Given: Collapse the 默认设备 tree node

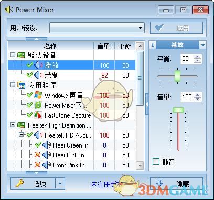Looking at the screenshot, I should pos(13,55).
